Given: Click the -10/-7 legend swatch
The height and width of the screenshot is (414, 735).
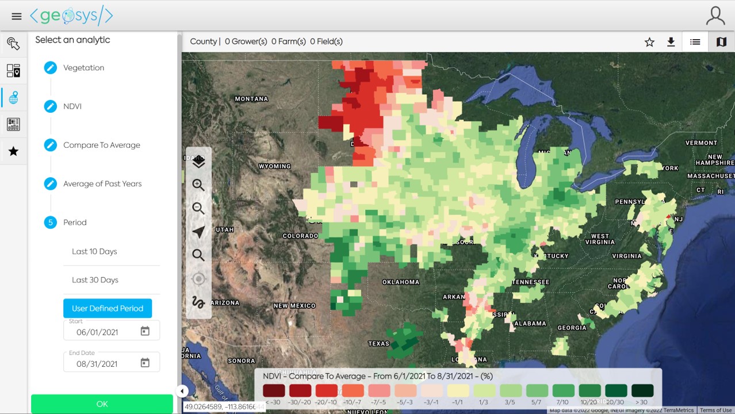Looking at the screenshot, I should pos(353,390).
